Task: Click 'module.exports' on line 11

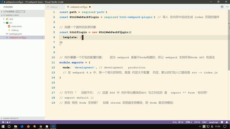Action: [x=72, y=62]
